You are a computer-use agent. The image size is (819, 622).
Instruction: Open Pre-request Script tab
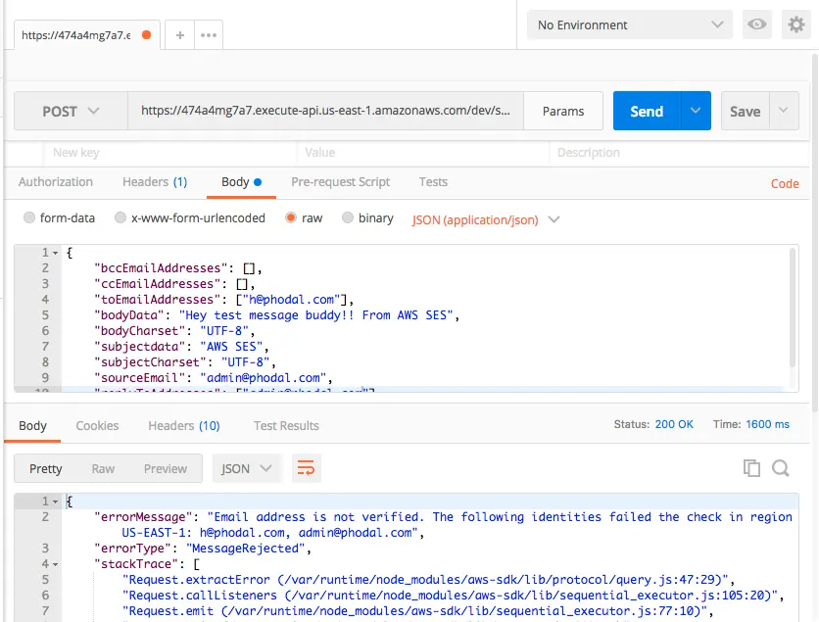tap(340, 182)
